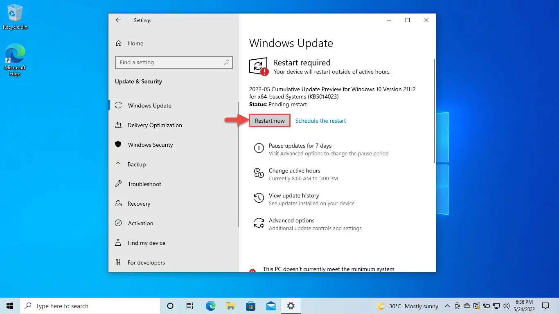This screenshot has height=314, width=559.
Task: Click the settings content vertical scrollbar
Action: [434, 111]
